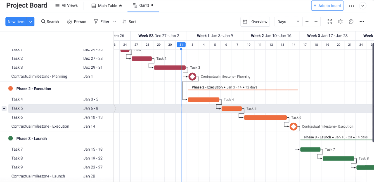Zoom in the timeline with plus
Viewport: 374px width, 182px height.
click(x=316, y=21)
